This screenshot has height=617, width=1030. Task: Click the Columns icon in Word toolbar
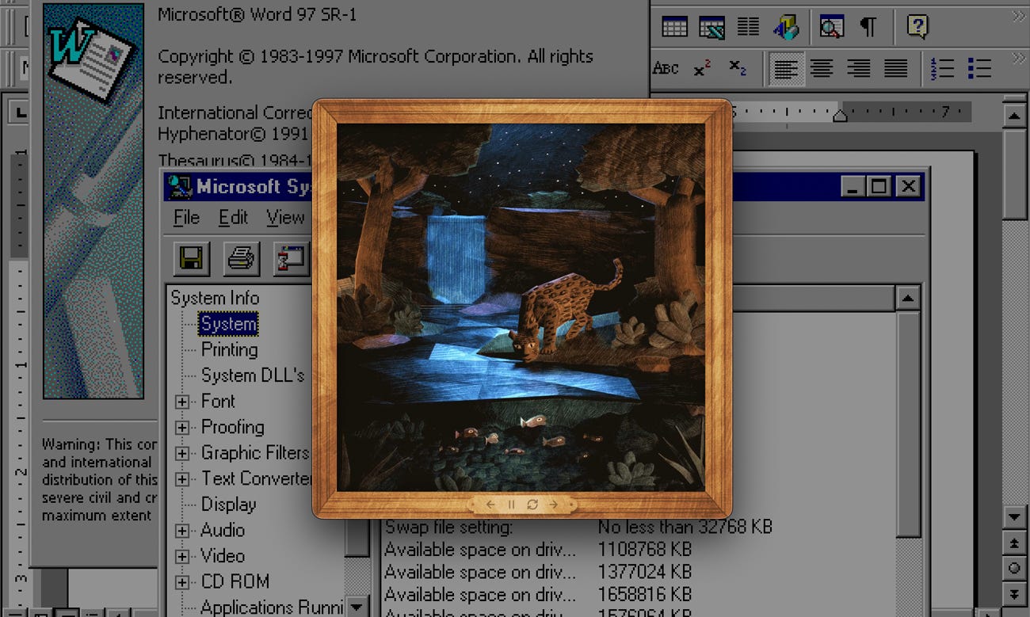click(748, 28)
